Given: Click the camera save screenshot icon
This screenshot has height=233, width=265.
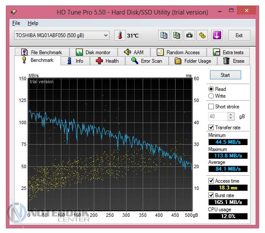Looking at the screenshot, I should (x=189, y=35).
